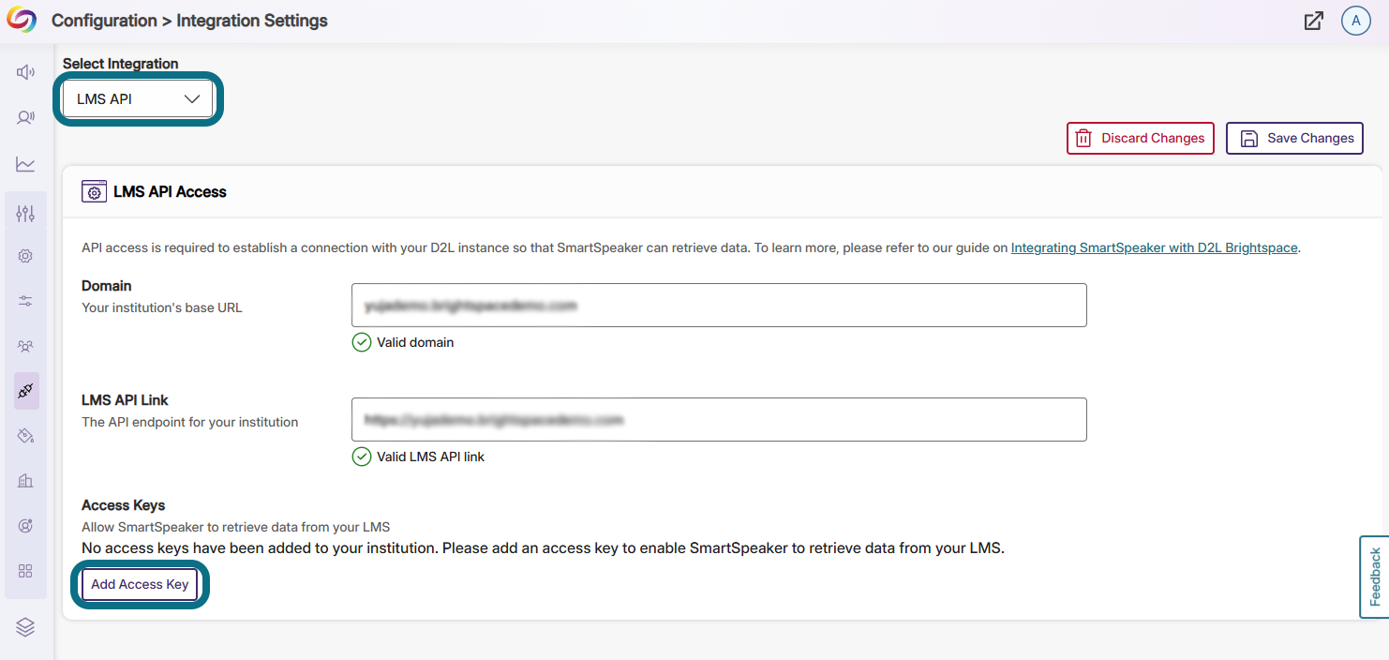The height and width of the screenshot is (660, 1389).
Task: Open the announcements speaker icon in sidebar
Action: click(25, 71)
